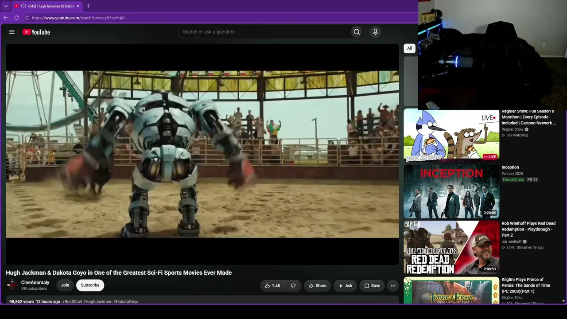567x319 pixels.
Task: Join the CineAnomaly channel membership
Action: click(65, 285)
